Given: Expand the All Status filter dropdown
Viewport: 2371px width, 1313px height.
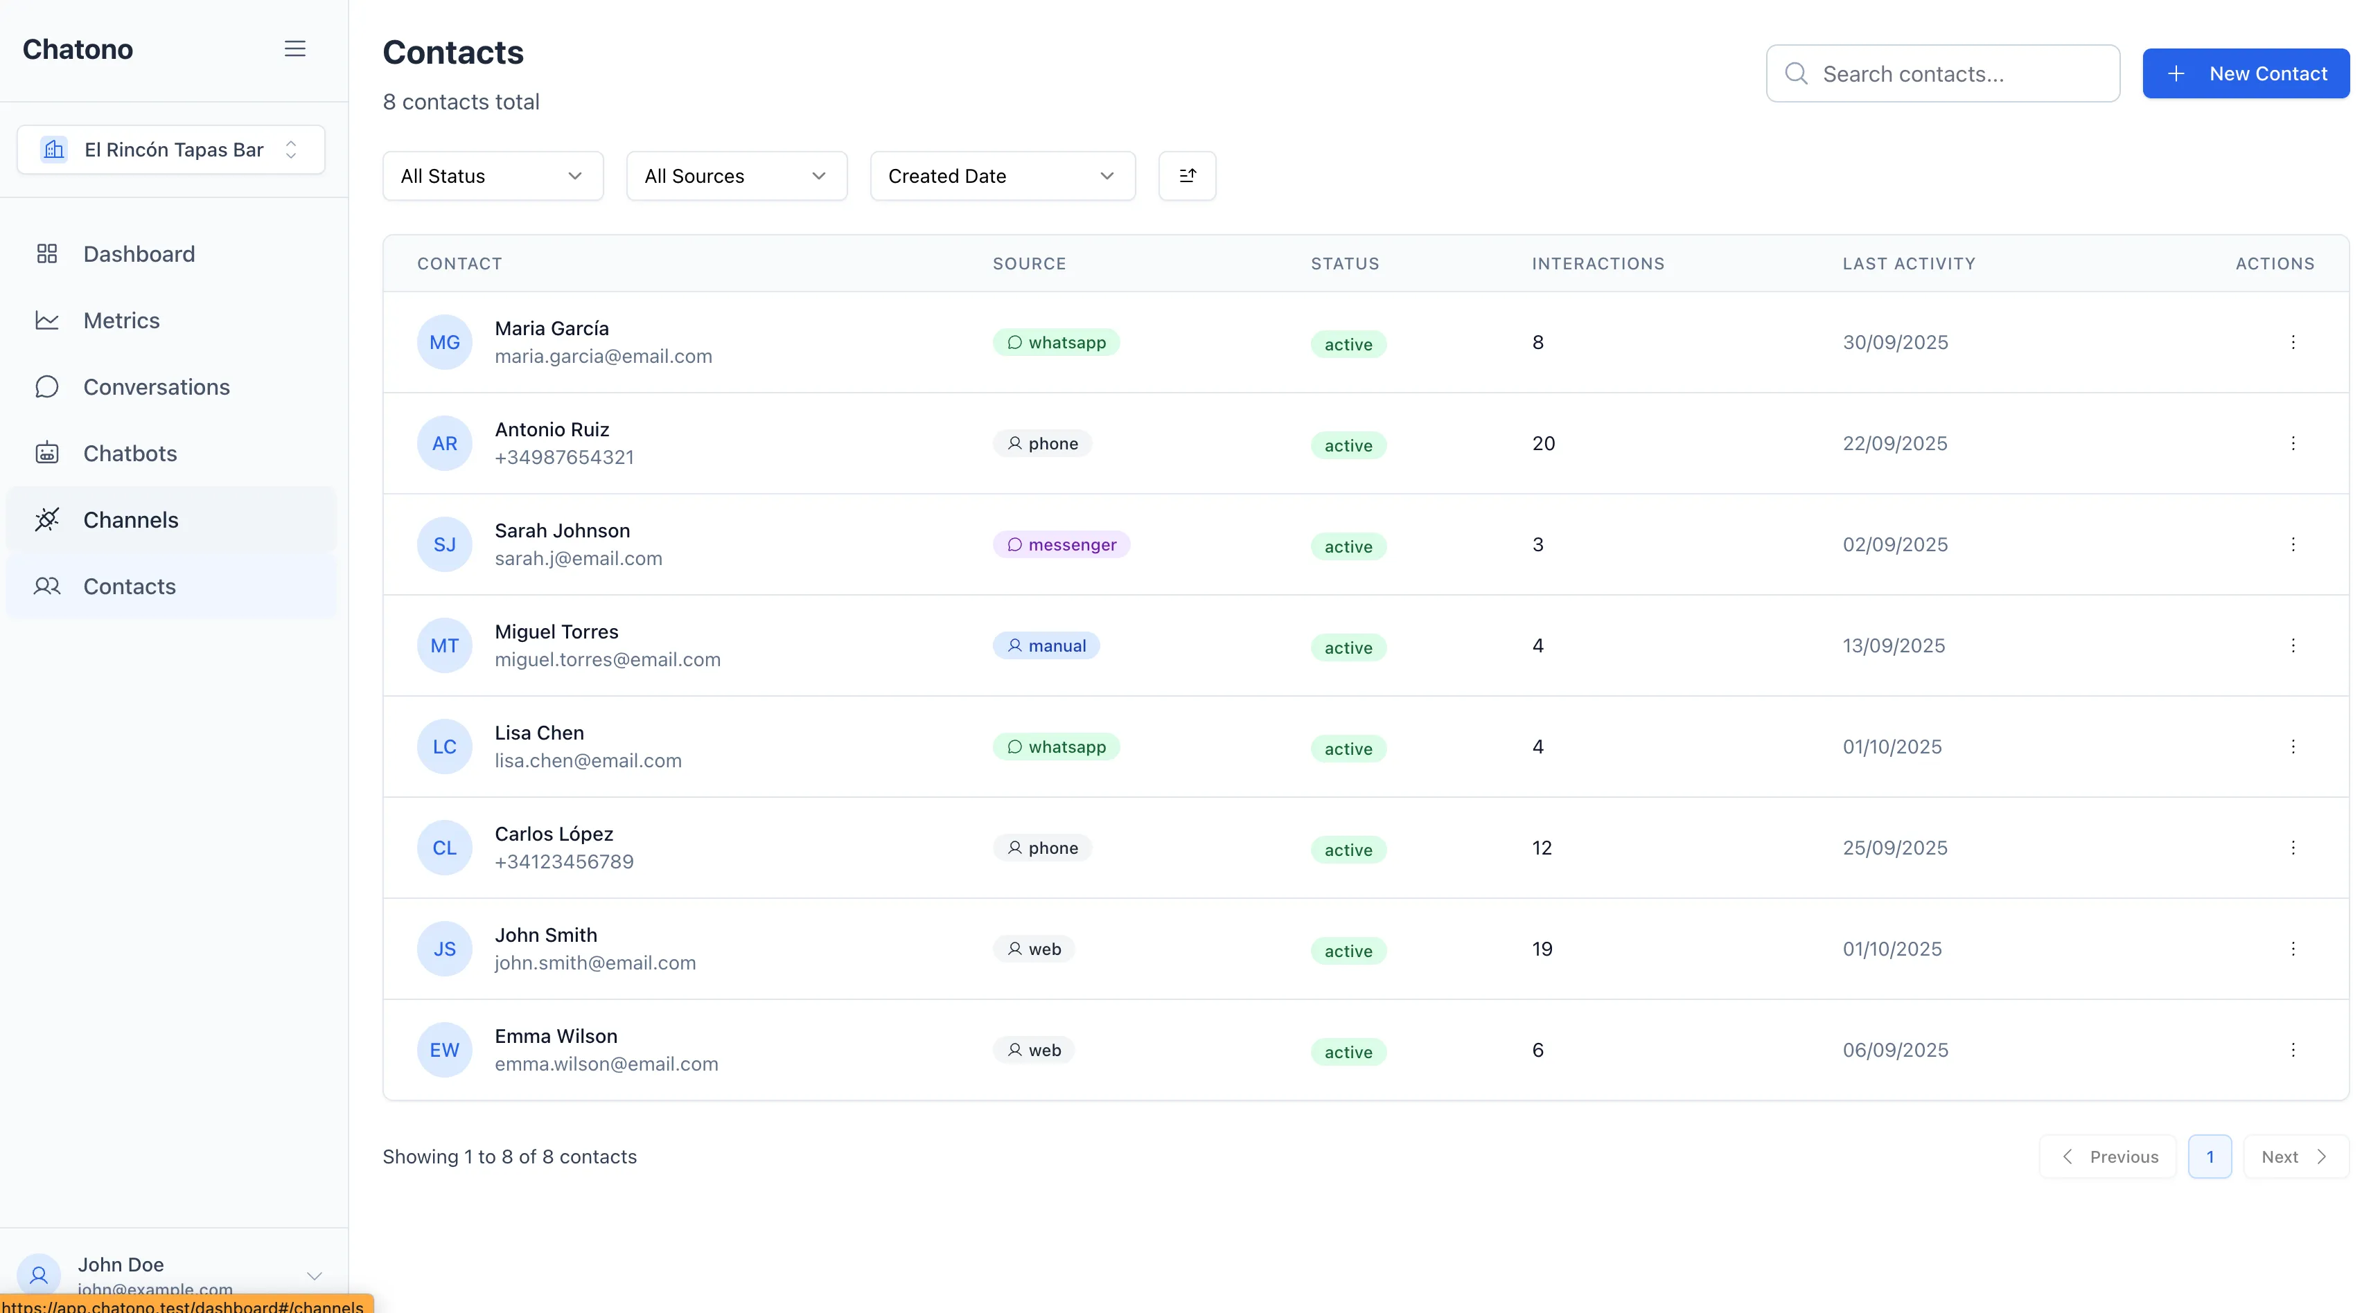Looking at the screenshot, I should (493, 176).
